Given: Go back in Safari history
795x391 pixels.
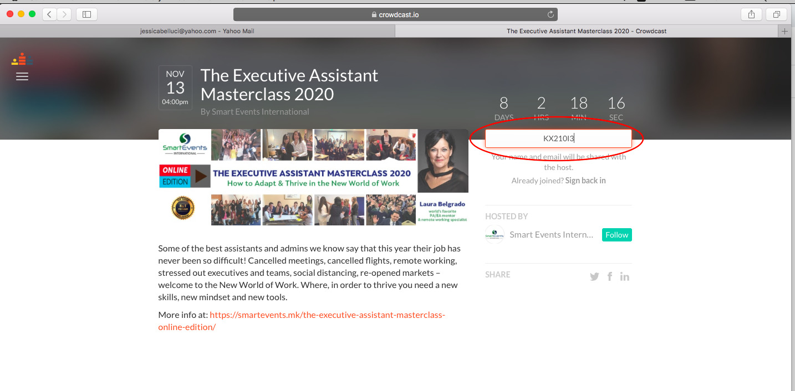Looking at the screenshot, I should pos(49,14).
